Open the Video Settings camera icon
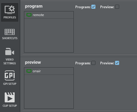137x112 pixels. click(10, 51)
